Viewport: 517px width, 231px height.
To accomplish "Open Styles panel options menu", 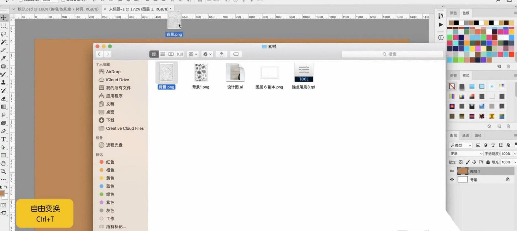I will [515, 75].
